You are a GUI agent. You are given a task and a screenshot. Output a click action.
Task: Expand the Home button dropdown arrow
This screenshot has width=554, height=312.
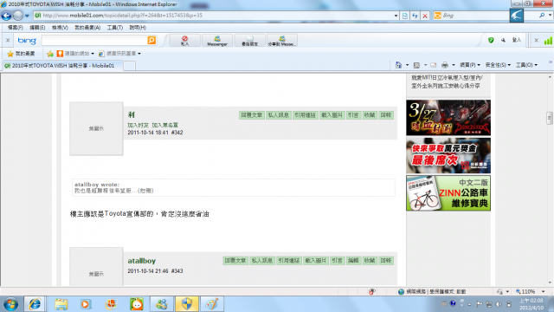pos(407,65)
